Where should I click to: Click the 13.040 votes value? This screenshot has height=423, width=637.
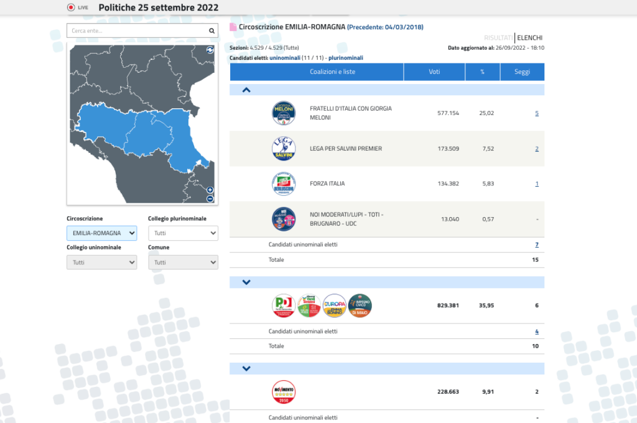click(450, 219)
